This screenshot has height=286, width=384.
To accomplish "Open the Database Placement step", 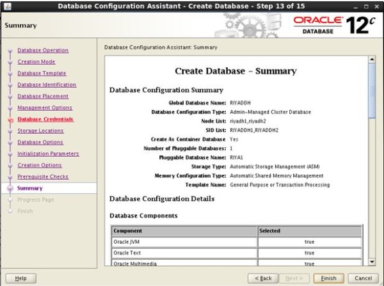I will (43, 96).
